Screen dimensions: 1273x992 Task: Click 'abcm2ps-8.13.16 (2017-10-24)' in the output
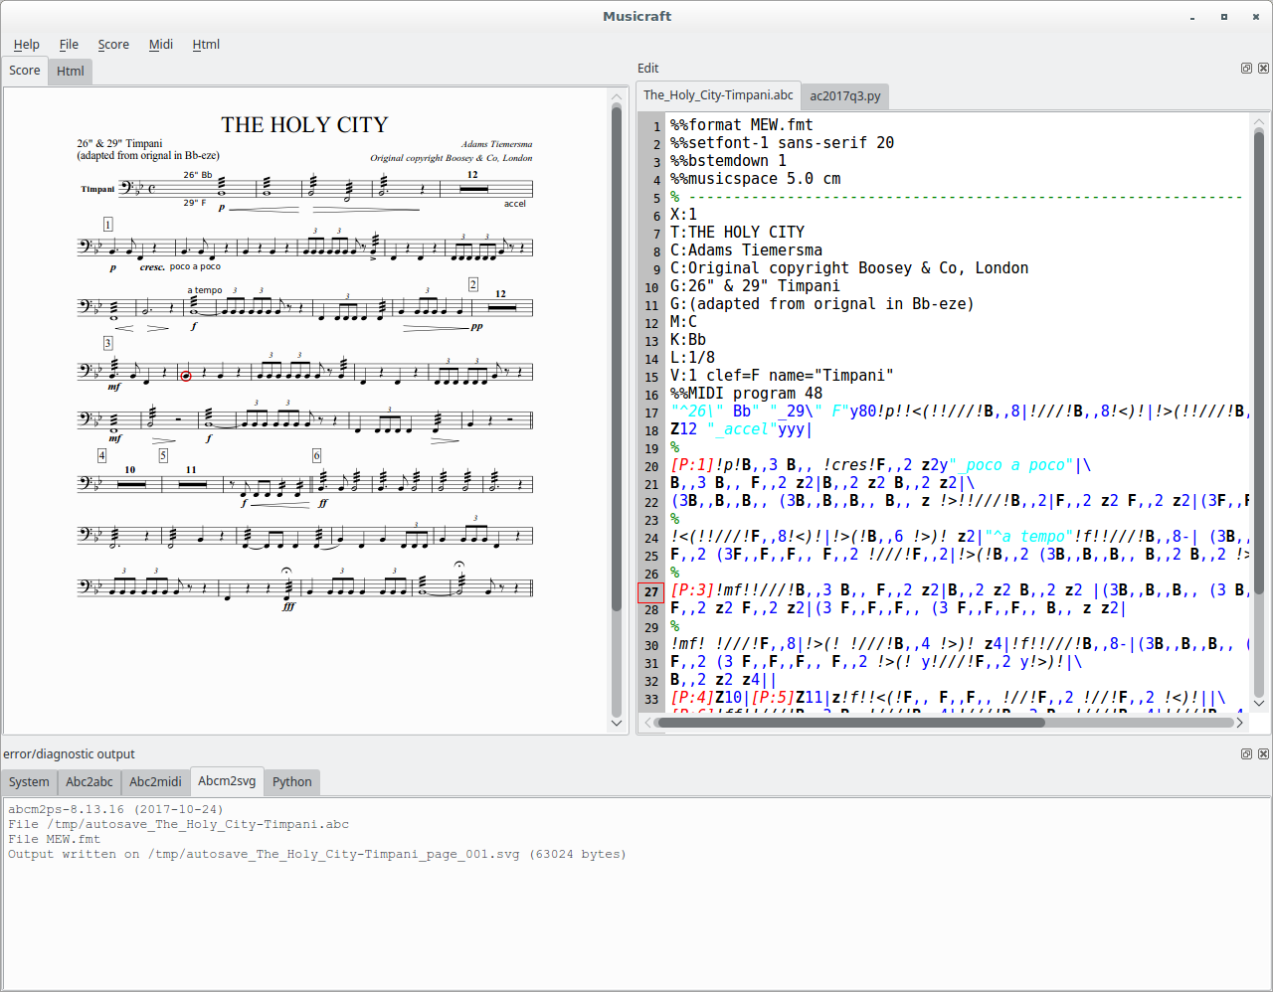(116, 809)
